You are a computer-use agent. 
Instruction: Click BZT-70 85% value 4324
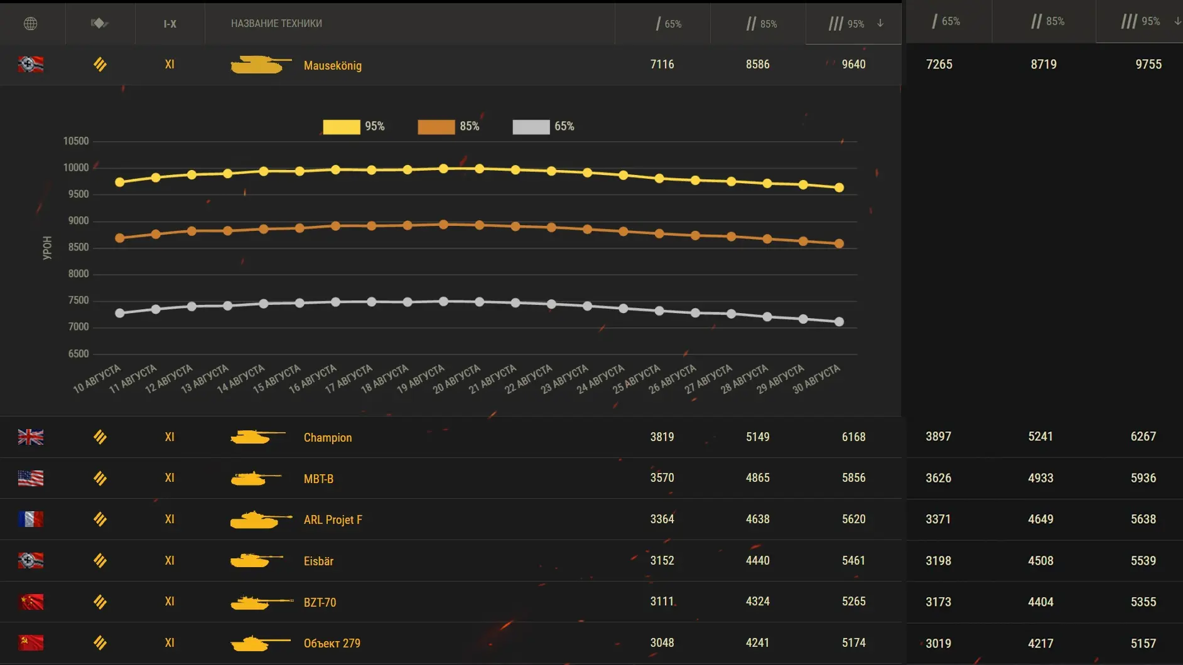[x=757, y=602]
